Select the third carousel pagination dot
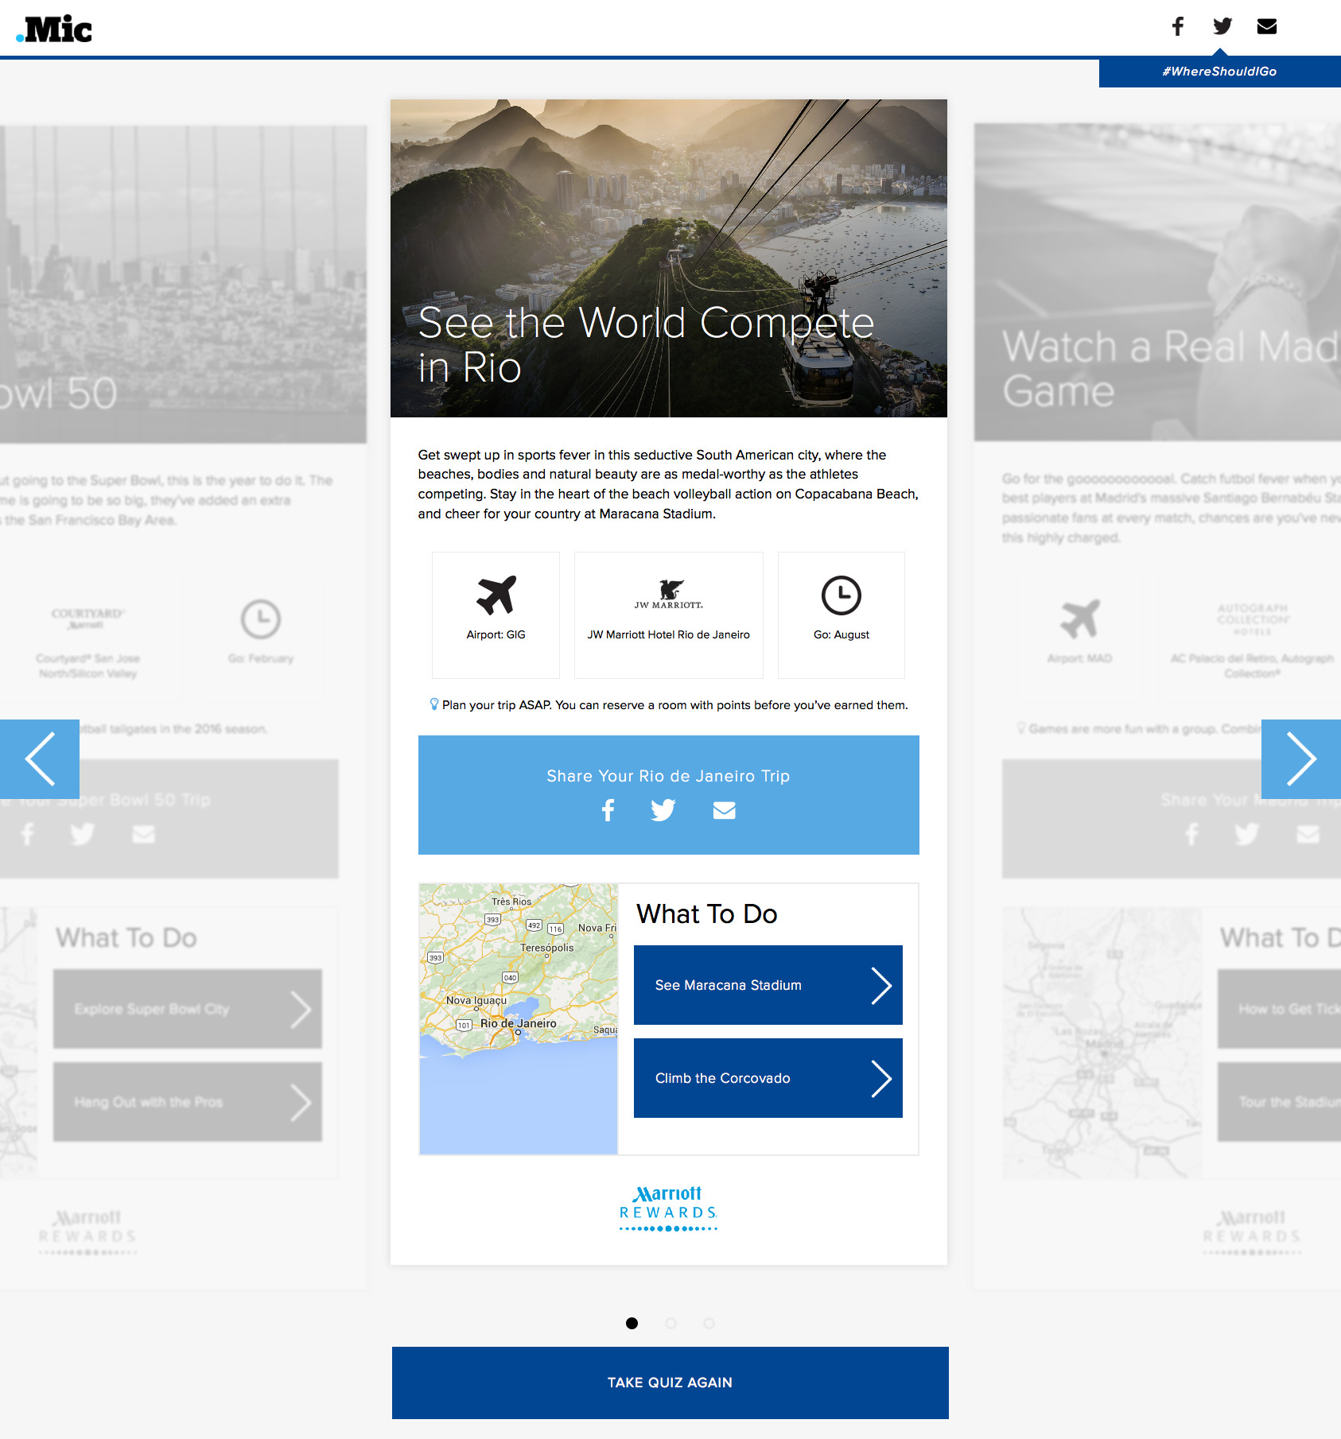 [x=709, y=1323]
